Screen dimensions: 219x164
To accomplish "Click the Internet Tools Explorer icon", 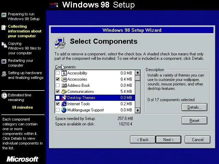I will click(64, 104).
